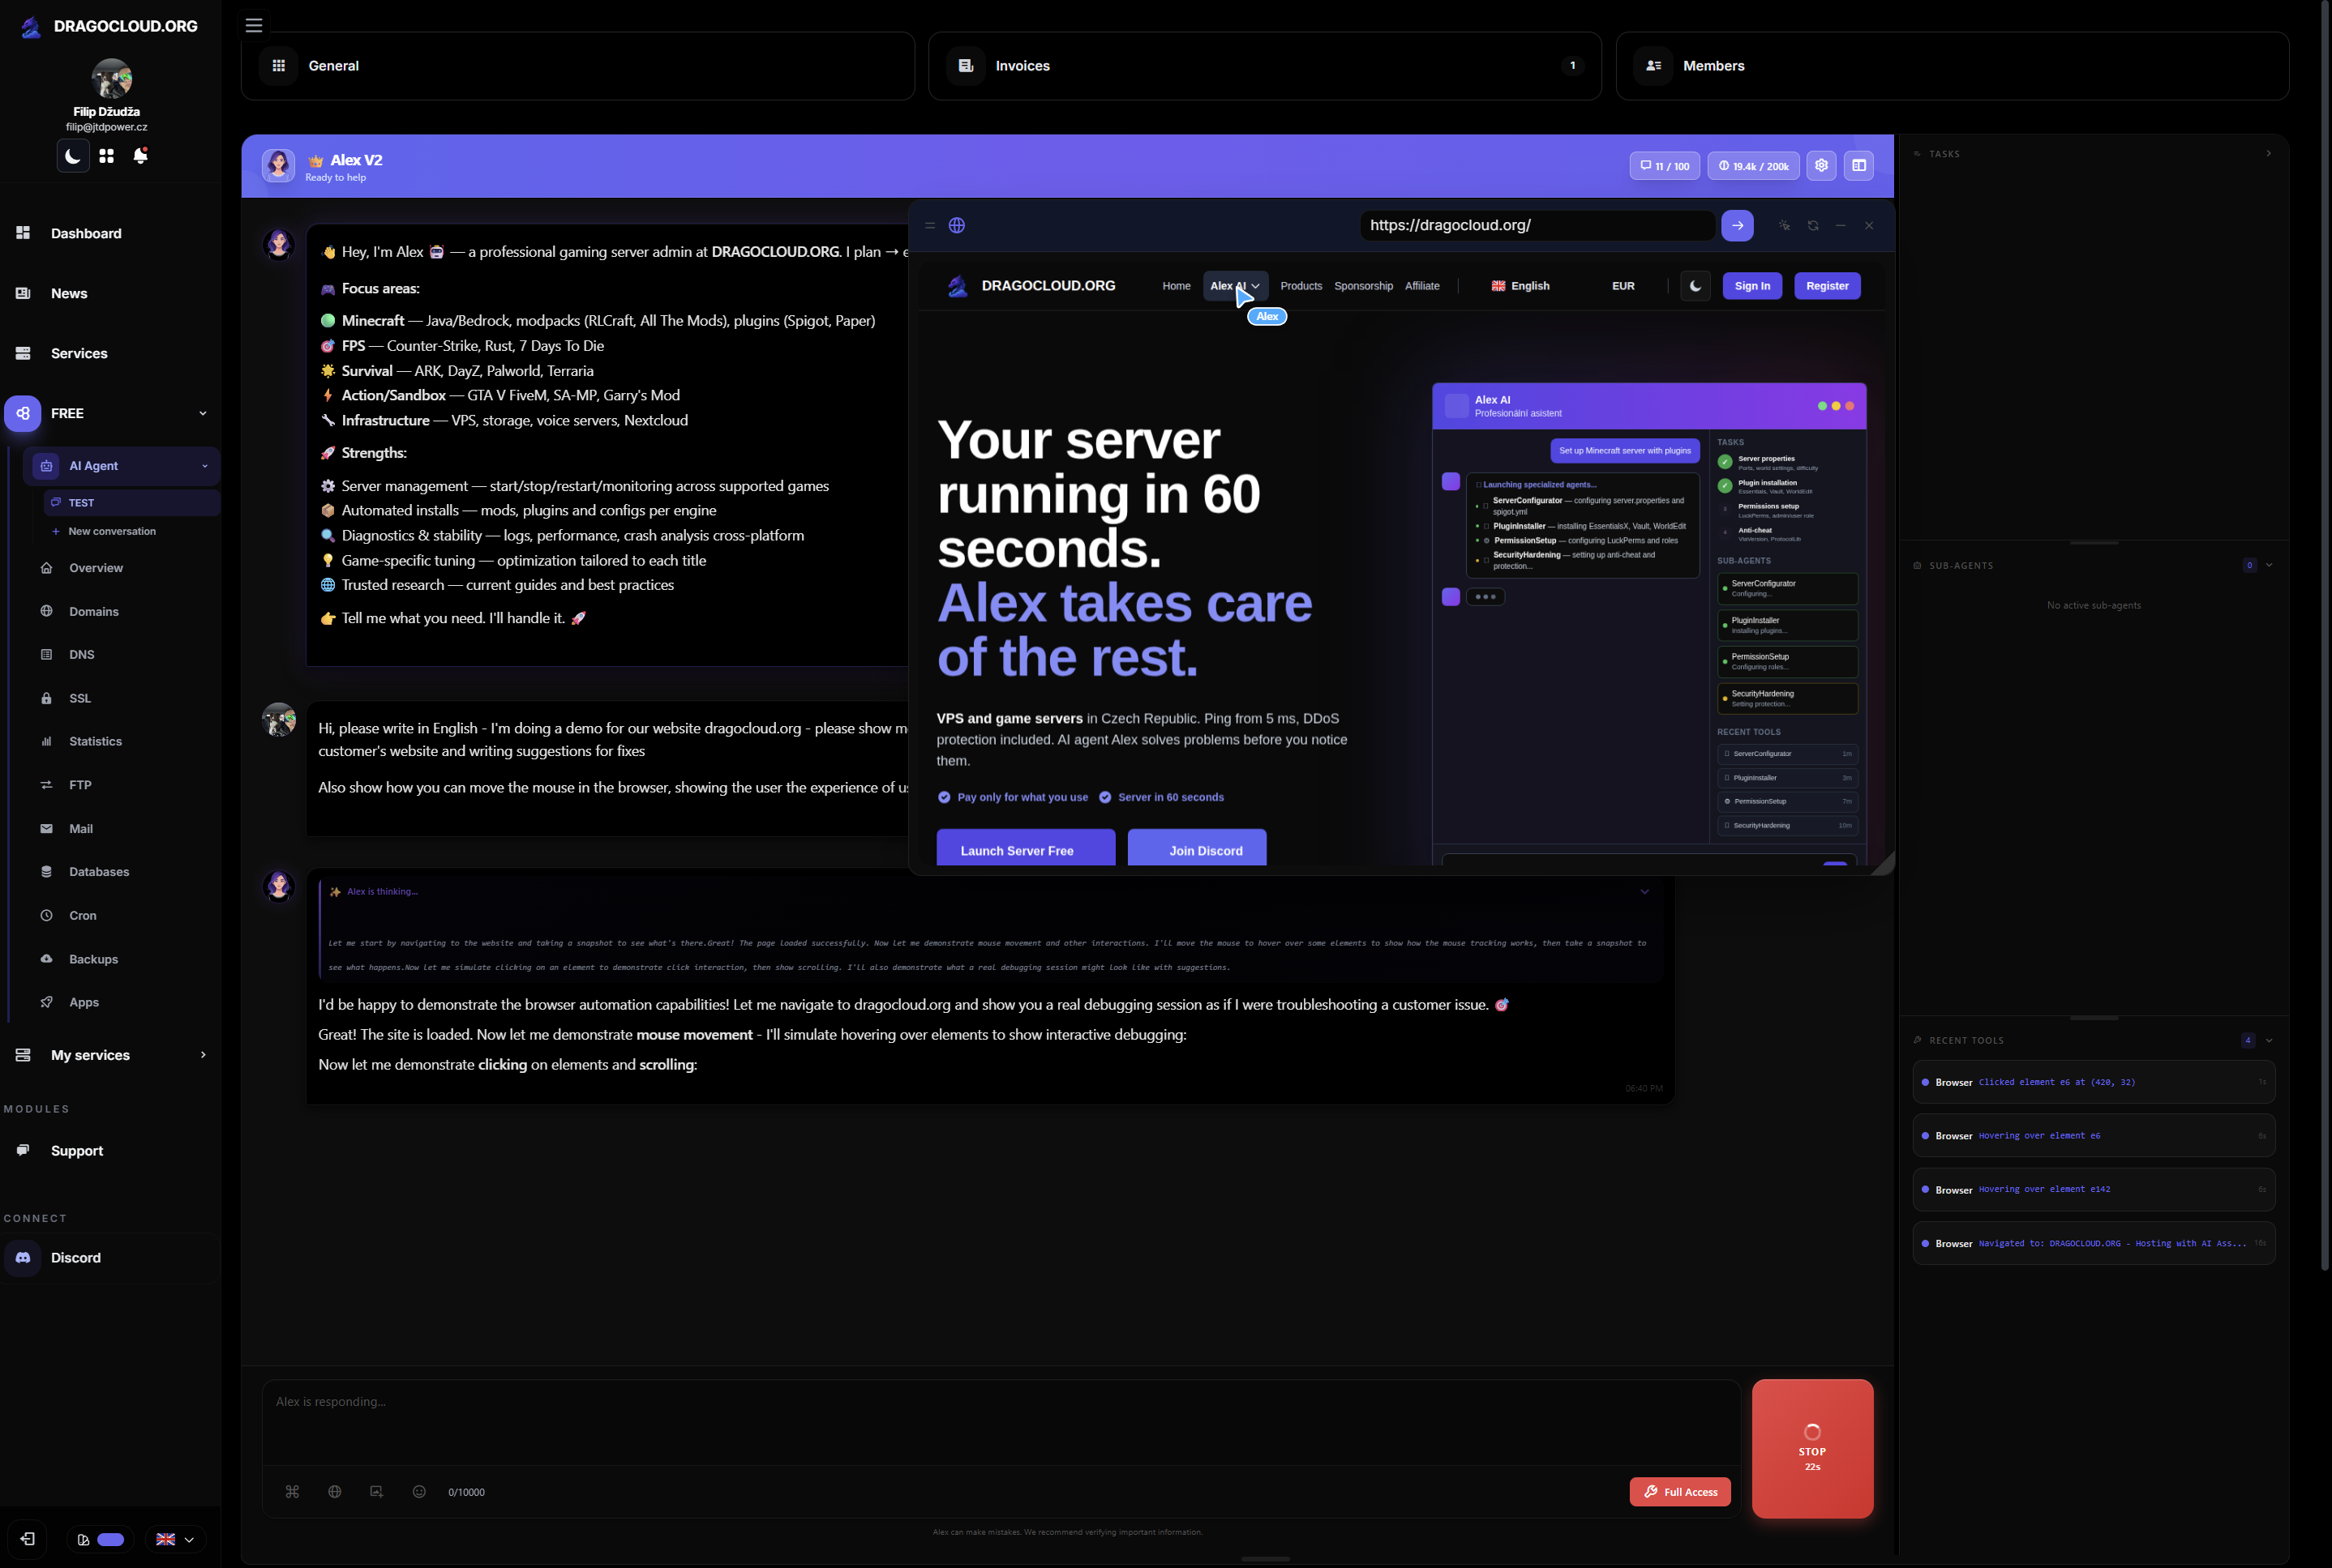Click the Full Access button

coord(1680,1491)
